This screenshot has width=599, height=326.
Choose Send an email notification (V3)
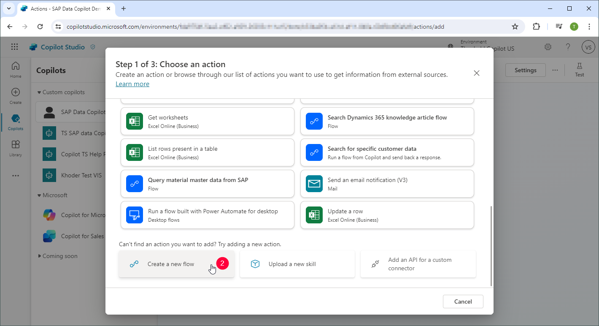367,180
